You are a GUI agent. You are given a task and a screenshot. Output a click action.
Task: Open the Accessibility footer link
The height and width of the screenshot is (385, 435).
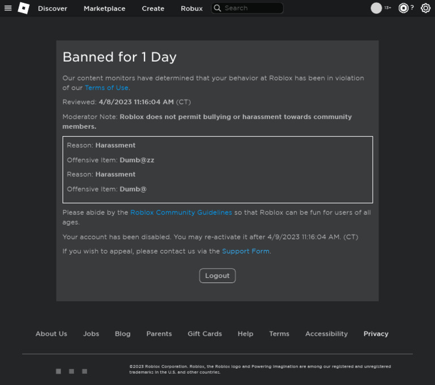(x=326, y=333)
